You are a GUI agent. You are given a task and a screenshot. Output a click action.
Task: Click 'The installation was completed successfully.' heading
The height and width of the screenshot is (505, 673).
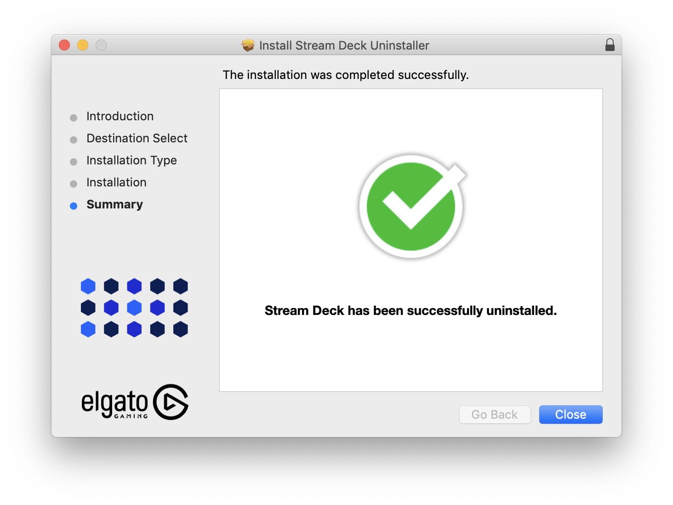[346, 75]
